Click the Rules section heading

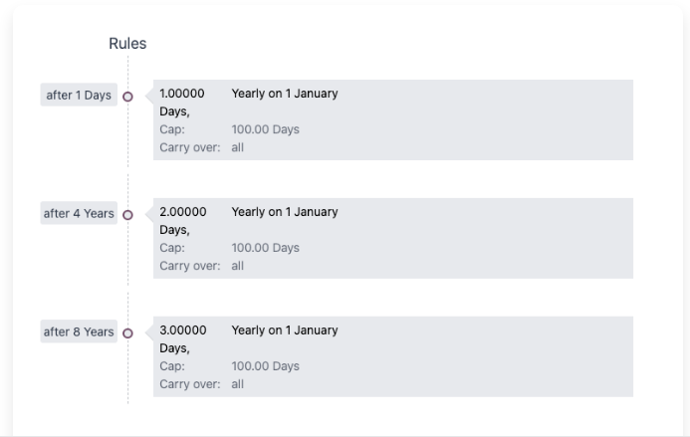tap(127, 44)
